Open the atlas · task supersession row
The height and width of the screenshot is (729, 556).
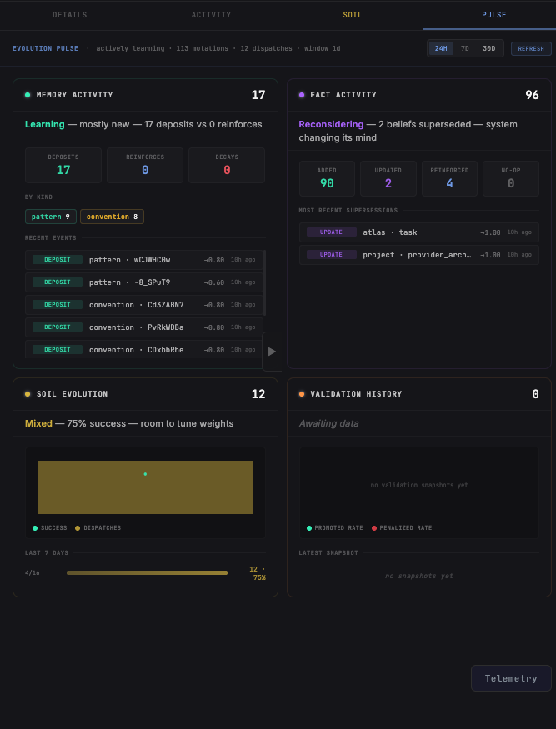[x=418, y=232]
